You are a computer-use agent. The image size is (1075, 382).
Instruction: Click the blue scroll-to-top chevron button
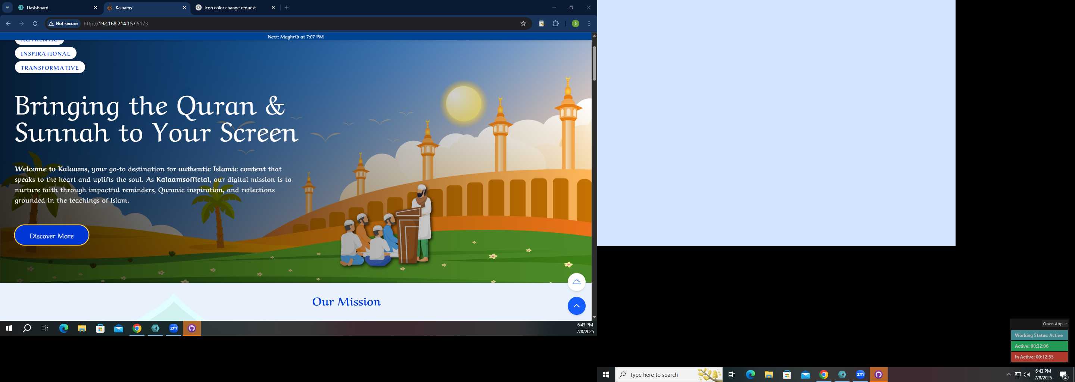coord(576,306)
